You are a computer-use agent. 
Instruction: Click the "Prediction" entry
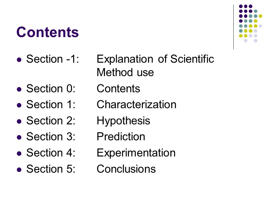coord(121,137)
